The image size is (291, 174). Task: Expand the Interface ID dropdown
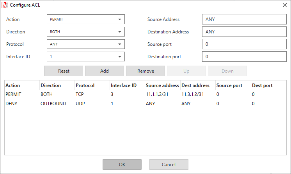[85, 57]
